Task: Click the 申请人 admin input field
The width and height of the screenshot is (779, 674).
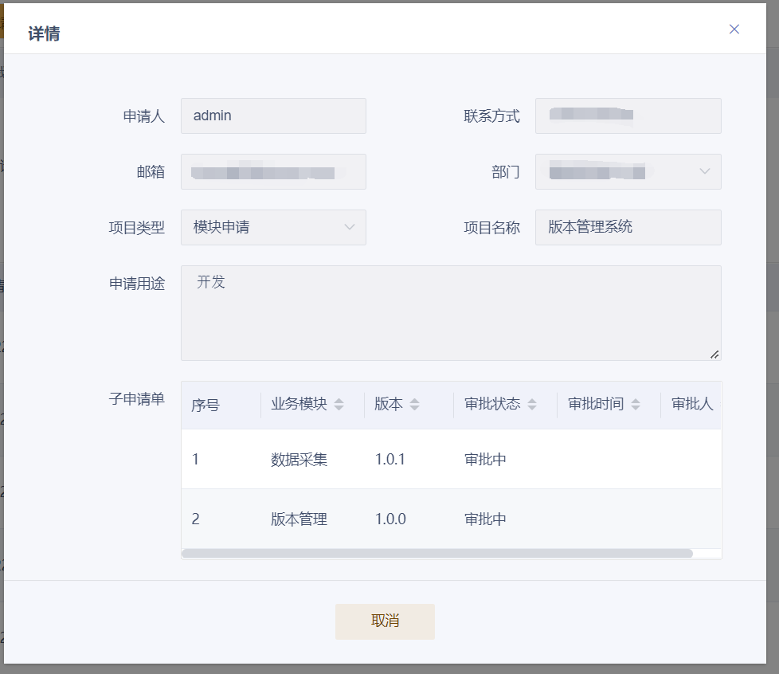Action: (x=273, y=116)
